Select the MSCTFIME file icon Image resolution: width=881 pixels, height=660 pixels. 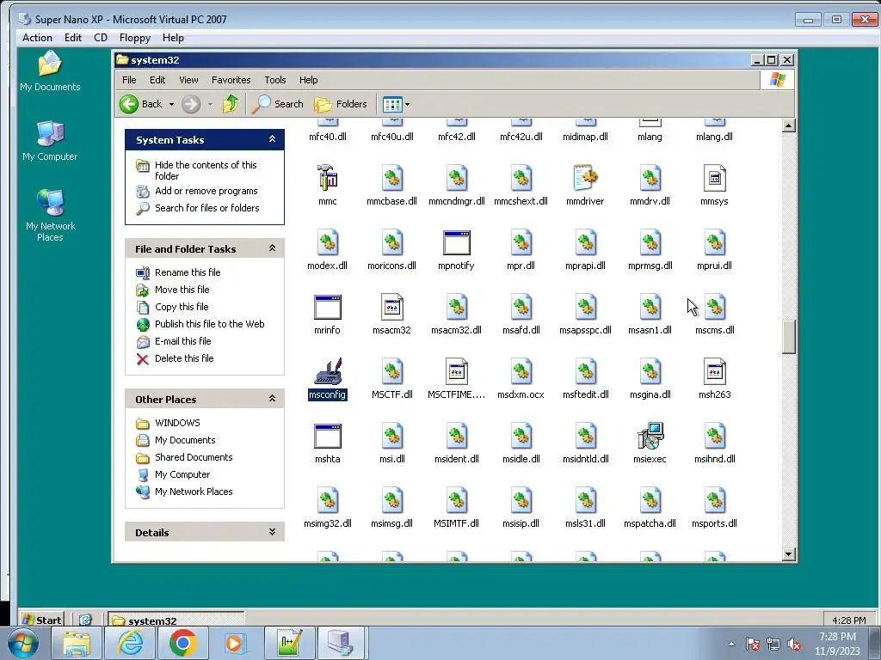coord(456,371)
